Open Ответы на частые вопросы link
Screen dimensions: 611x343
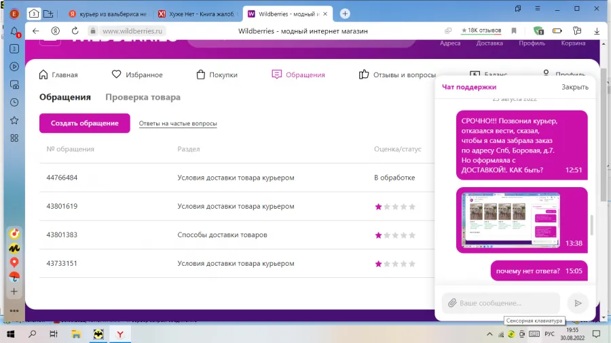coord(178,123)
